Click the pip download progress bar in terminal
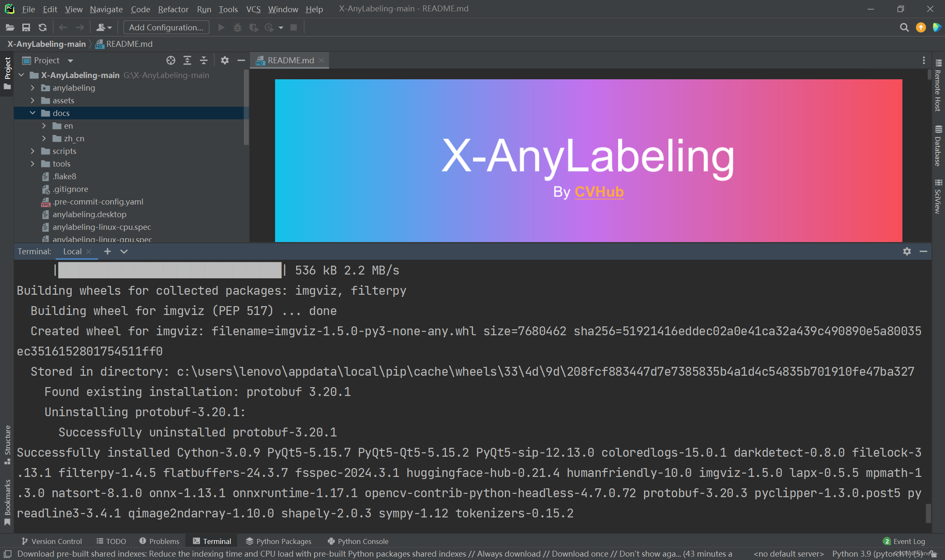The height and width of the screenshot is (560, 945). tap(169, 270)
